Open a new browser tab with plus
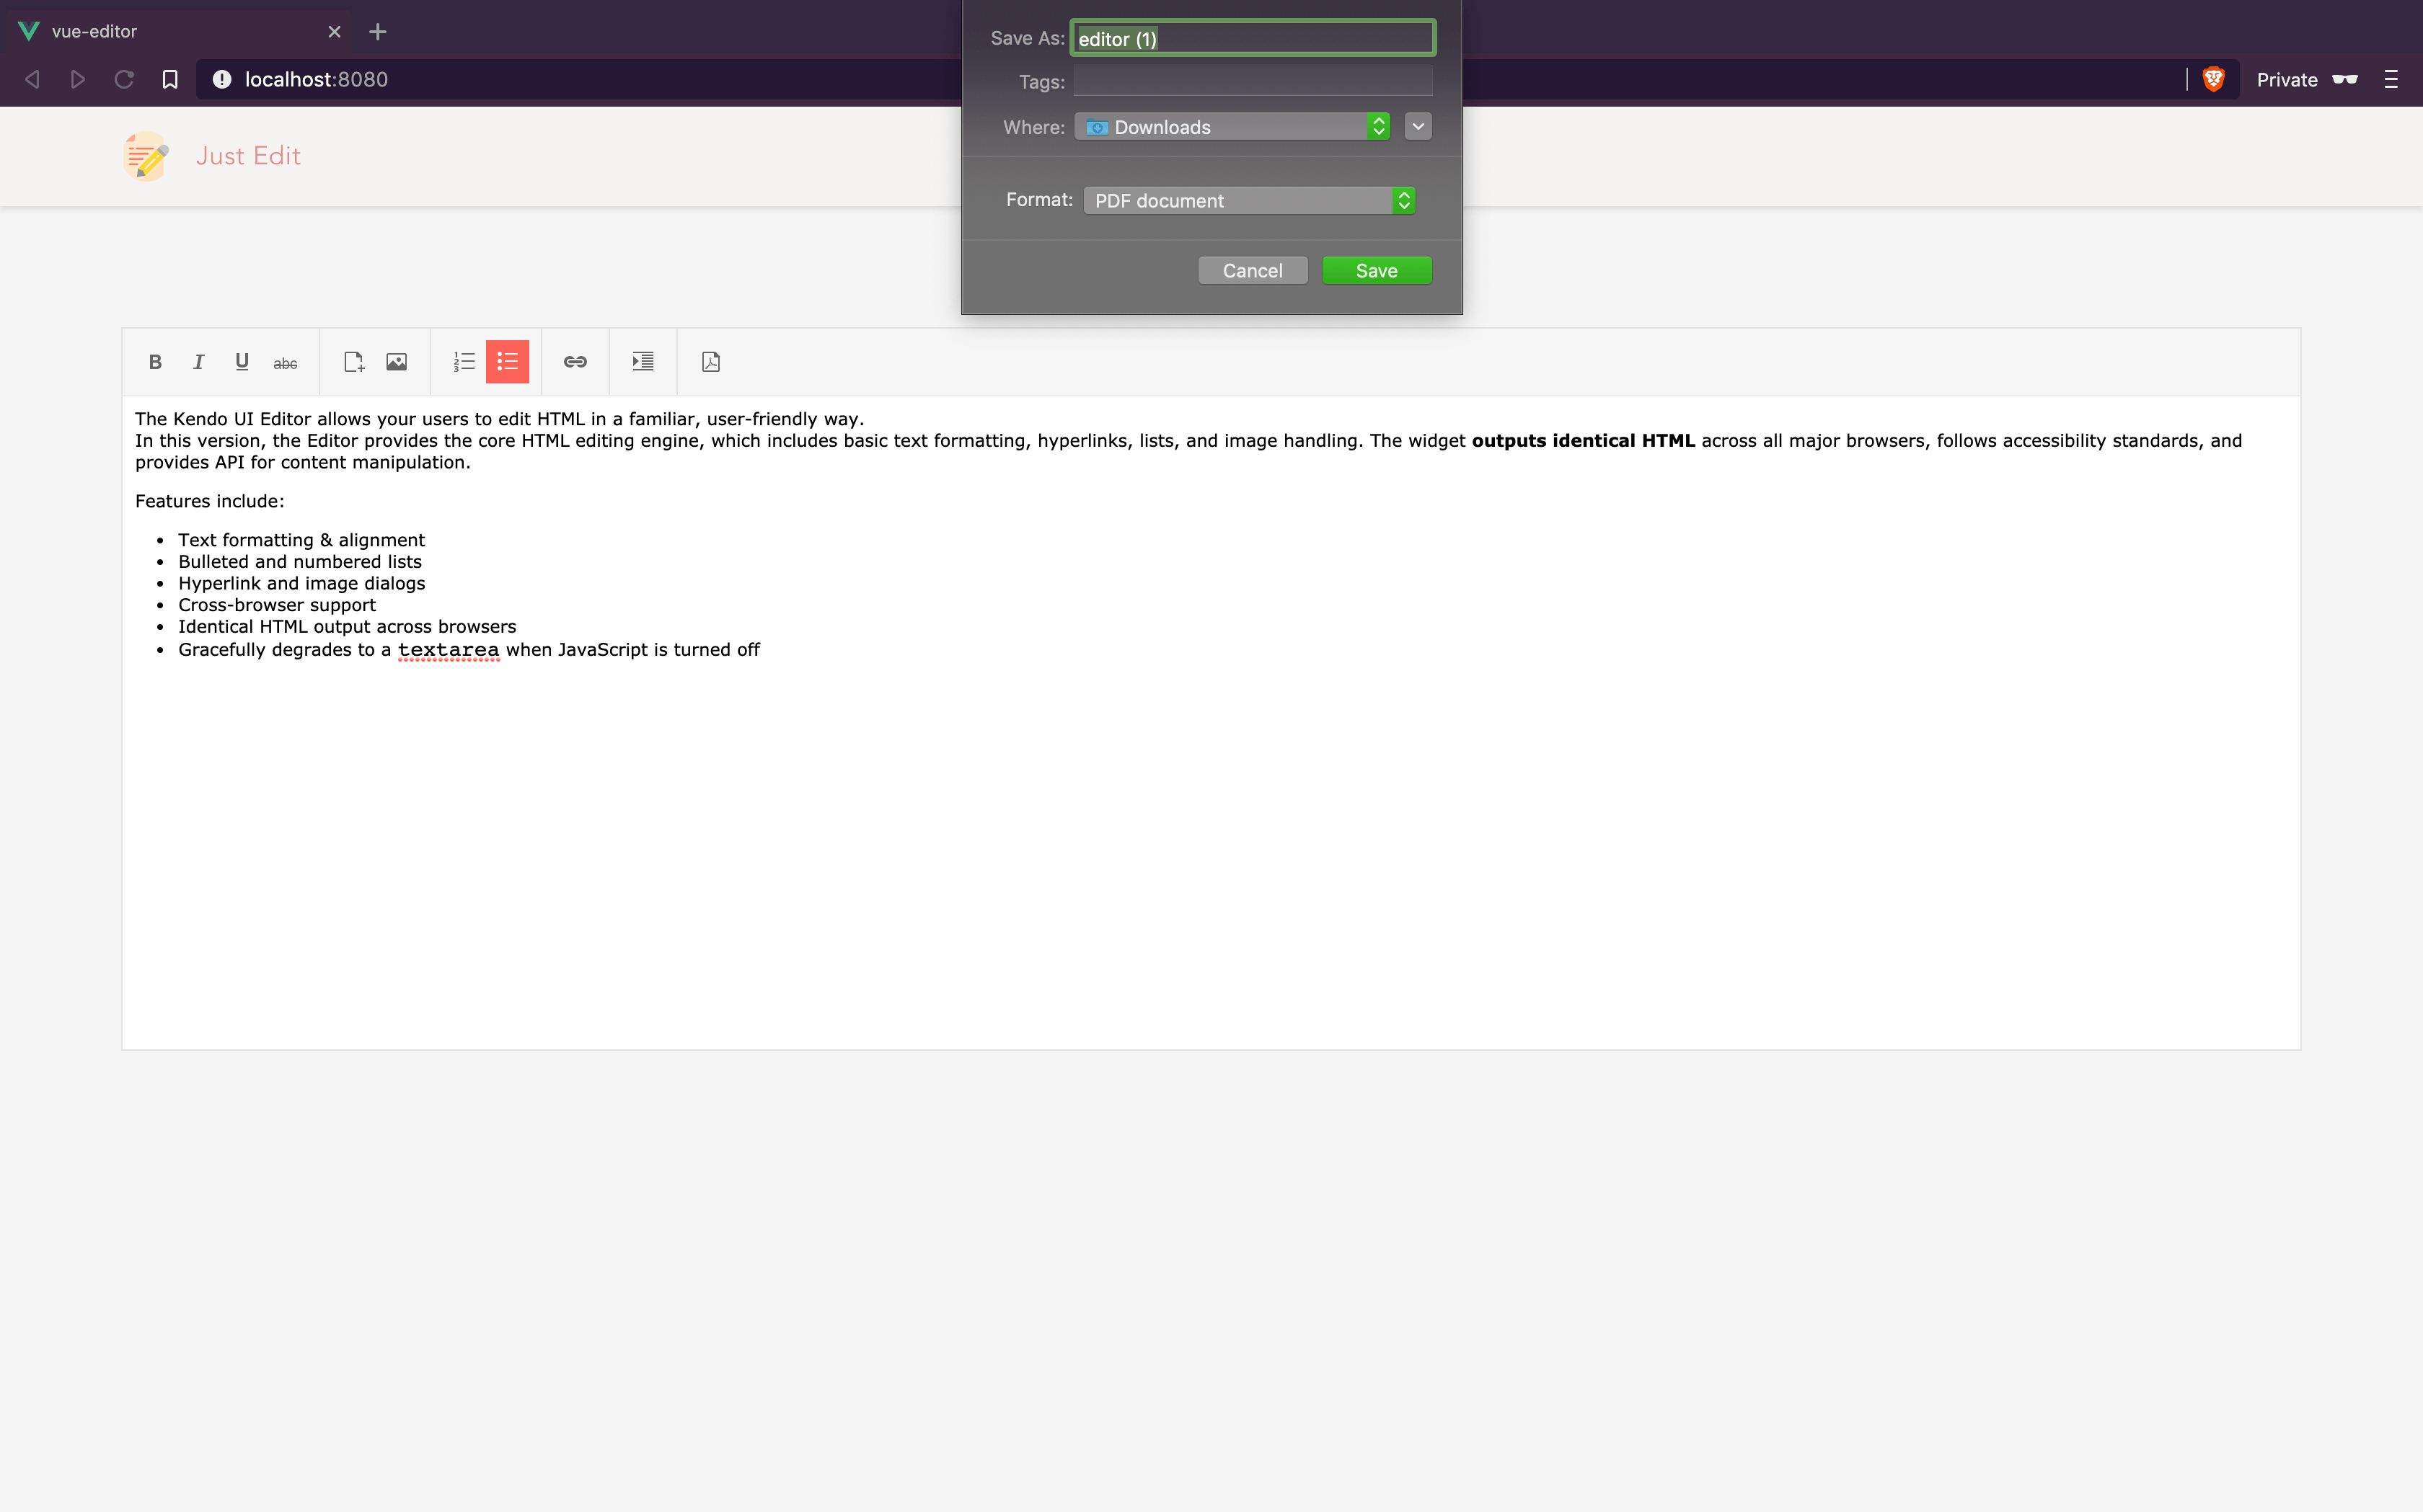This screenshot has height=1512, width=2423. coord(377,31)
